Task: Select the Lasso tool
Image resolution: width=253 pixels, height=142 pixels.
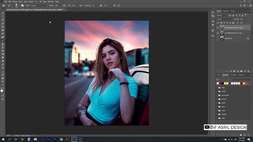Action: 3,20
